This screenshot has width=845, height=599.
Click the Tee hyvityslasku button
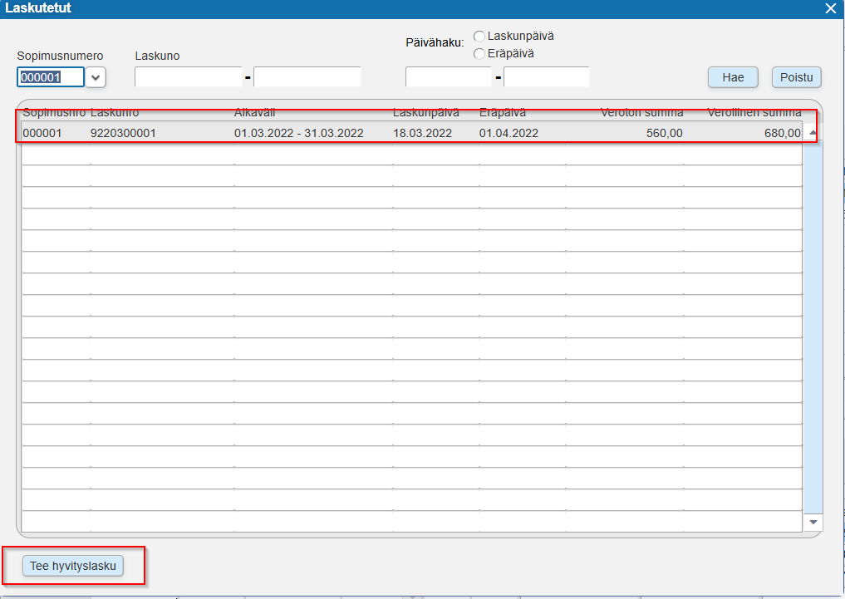73,566
